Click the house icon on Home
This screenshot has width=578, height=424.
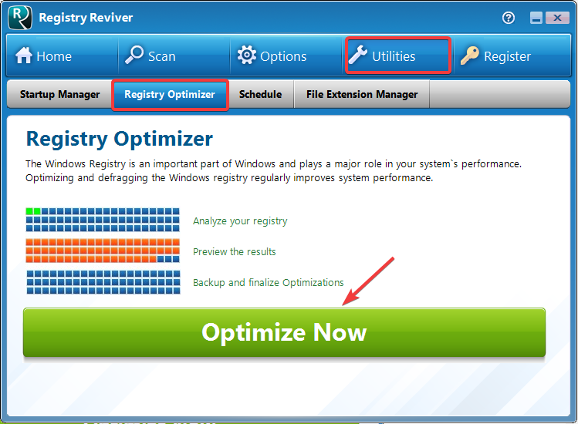tap(24, 56)
